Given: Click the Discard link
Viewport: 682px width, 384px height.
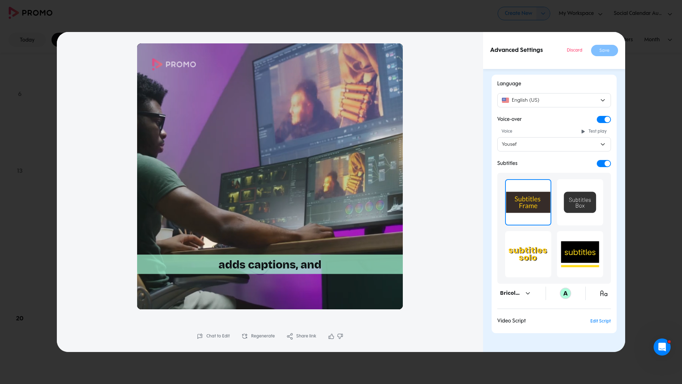Looking at the screenshot, I should (574, 50).
